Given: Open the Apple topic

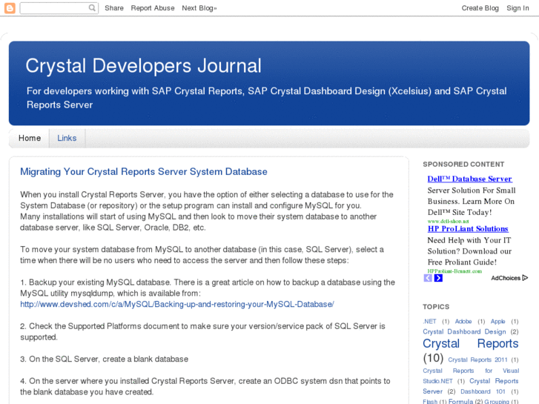Looking at the screenshot, I should pos(497,321).
